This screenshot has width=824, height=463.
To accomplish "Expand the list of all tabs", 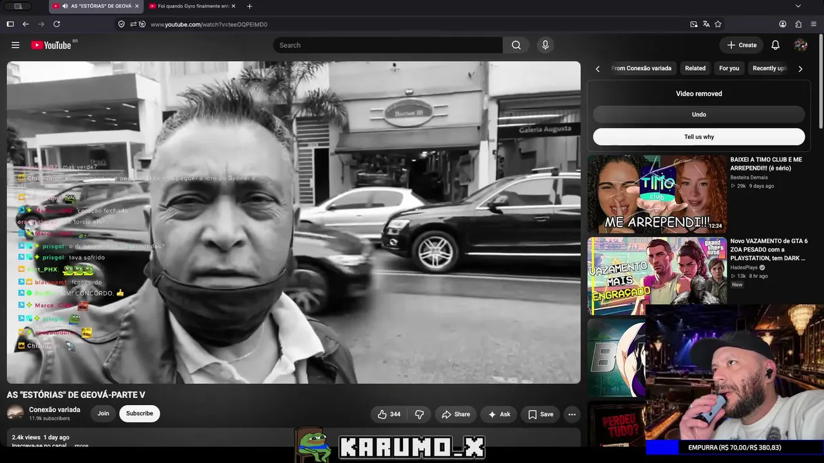I will click(798, 6).
